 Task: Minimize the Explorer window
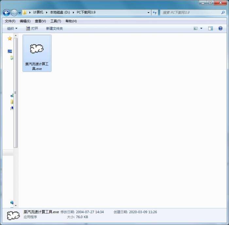coord(203,3)
